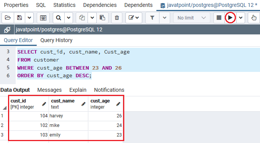The image size is (260, 143).
Task: Open the Explain tab
Action: [78, 90]
